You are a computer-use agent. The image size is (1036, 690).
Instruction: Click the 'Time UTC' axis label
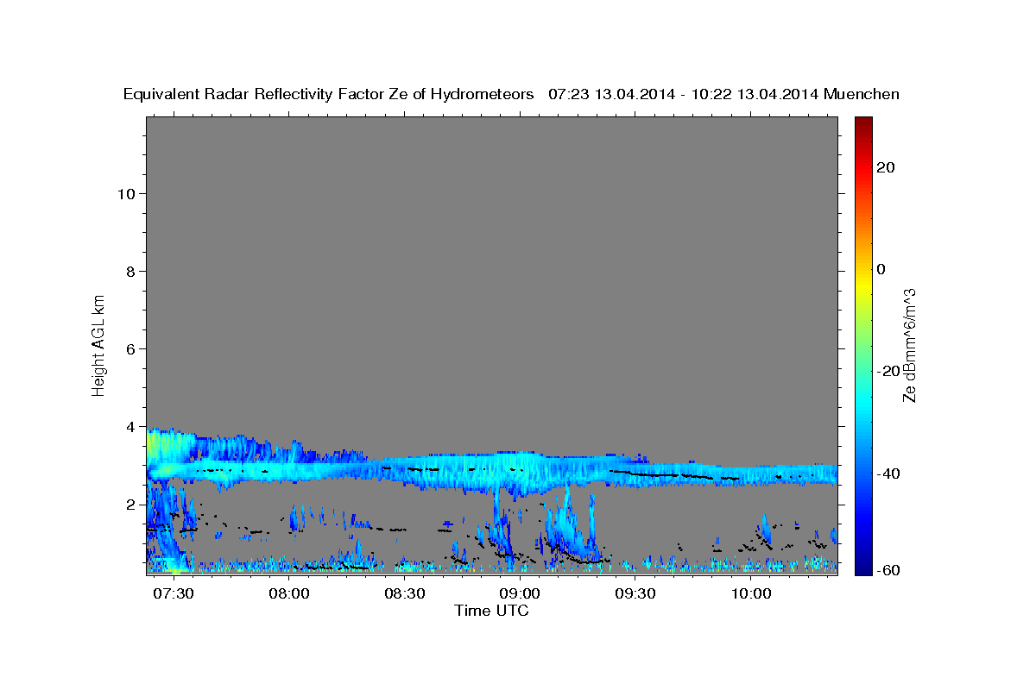[x=491, y=611]
